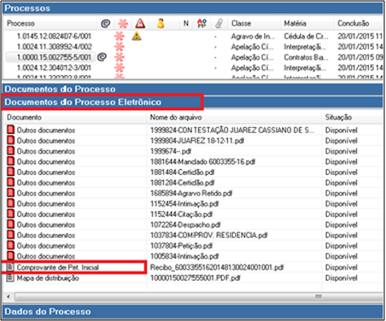The height and width of the screenshot is (321, 386).
Task: Select process 1.0024.11.308992-4/002
Action: coord(54,47)
